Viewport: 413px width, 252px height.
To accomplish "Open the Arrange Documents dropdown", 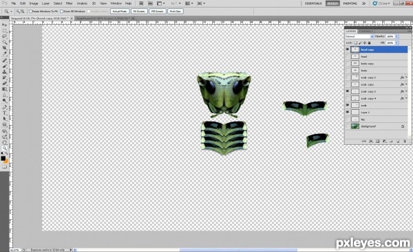I will [189, 3].
